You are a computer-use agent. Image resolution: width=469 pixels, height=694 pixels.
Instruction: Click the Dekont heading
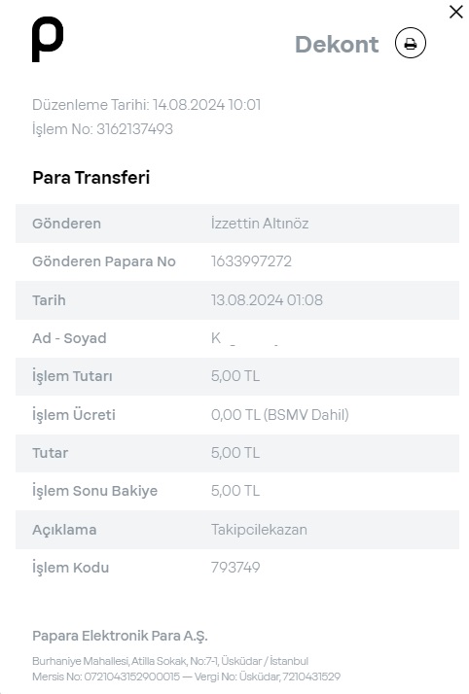tap(337, 45)
